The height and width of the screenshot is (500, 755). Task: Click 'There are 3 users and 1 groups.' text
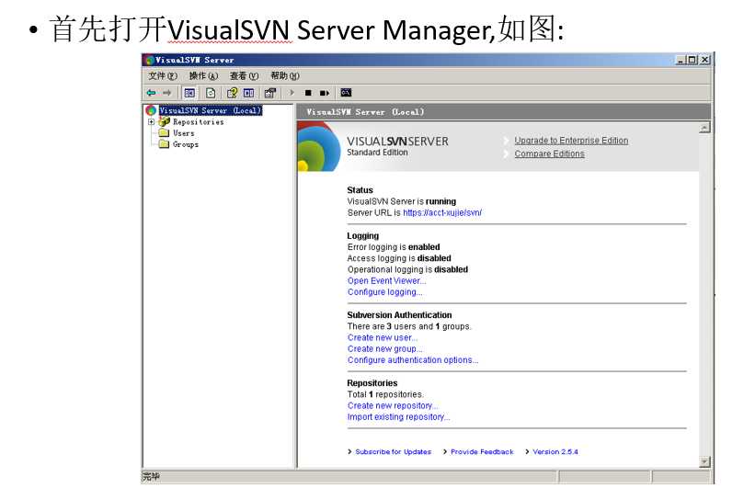tap(409, 326)
